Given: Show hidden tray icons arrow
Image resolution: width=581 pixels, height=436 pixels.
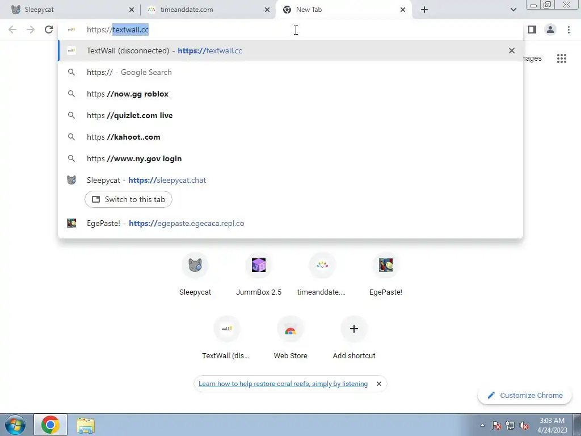Looking at the screenshot, I should (x=482, y=425).
